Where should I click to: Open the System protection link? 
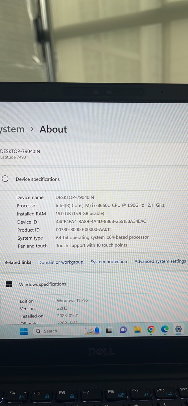(x=109, y=262)
